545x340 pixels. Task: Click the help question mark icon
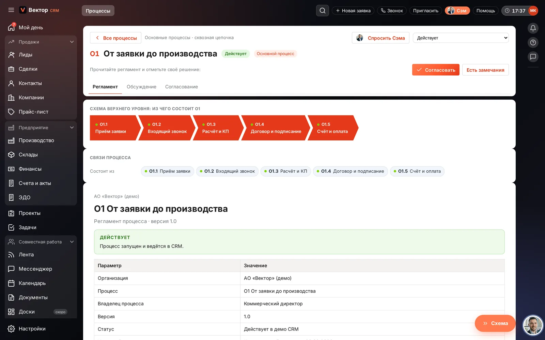(533, 42)
